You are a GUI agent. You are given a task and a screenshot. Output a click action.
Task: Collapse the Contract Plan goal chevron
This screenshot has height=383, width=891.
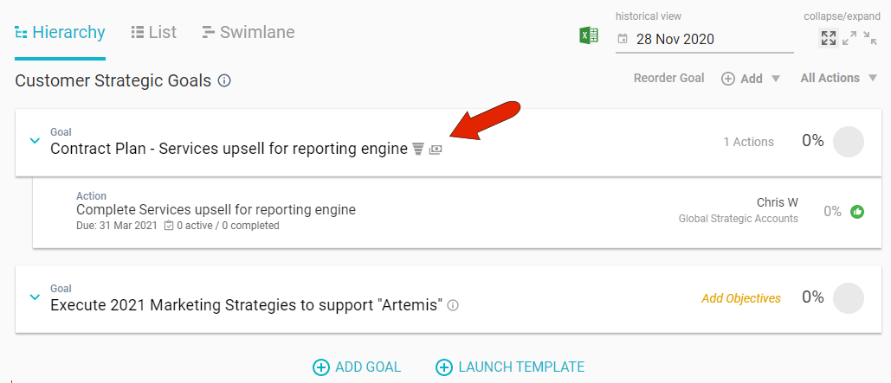pyautogui.click(x=35, y=141)
